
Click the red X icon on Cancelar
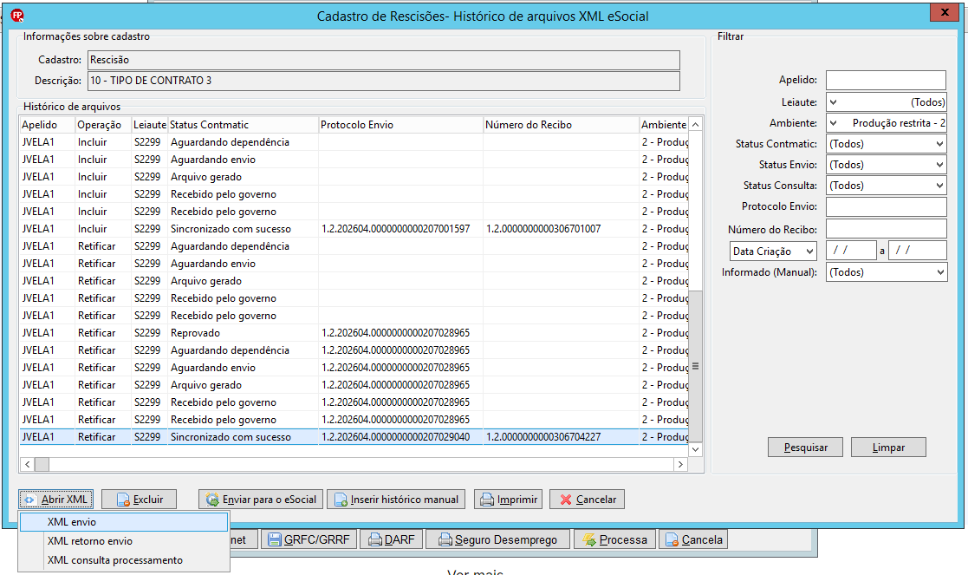point(566,500)
